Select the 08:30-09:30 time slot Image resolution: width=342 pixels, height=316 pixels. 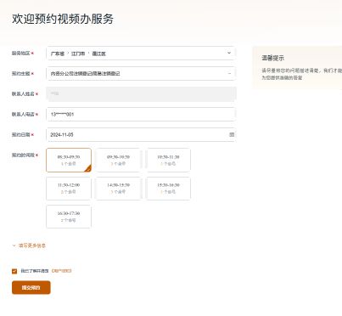pos(69,160)
